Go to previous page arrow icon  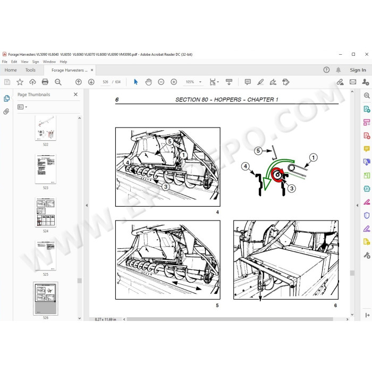pyautogui.click(x=79, y=82)
